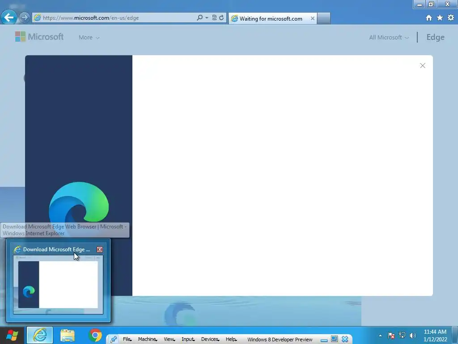The height and width of the screenshot is (344, 458).
Task: Click the network status tray icon
Action: [x=402, y=335]
